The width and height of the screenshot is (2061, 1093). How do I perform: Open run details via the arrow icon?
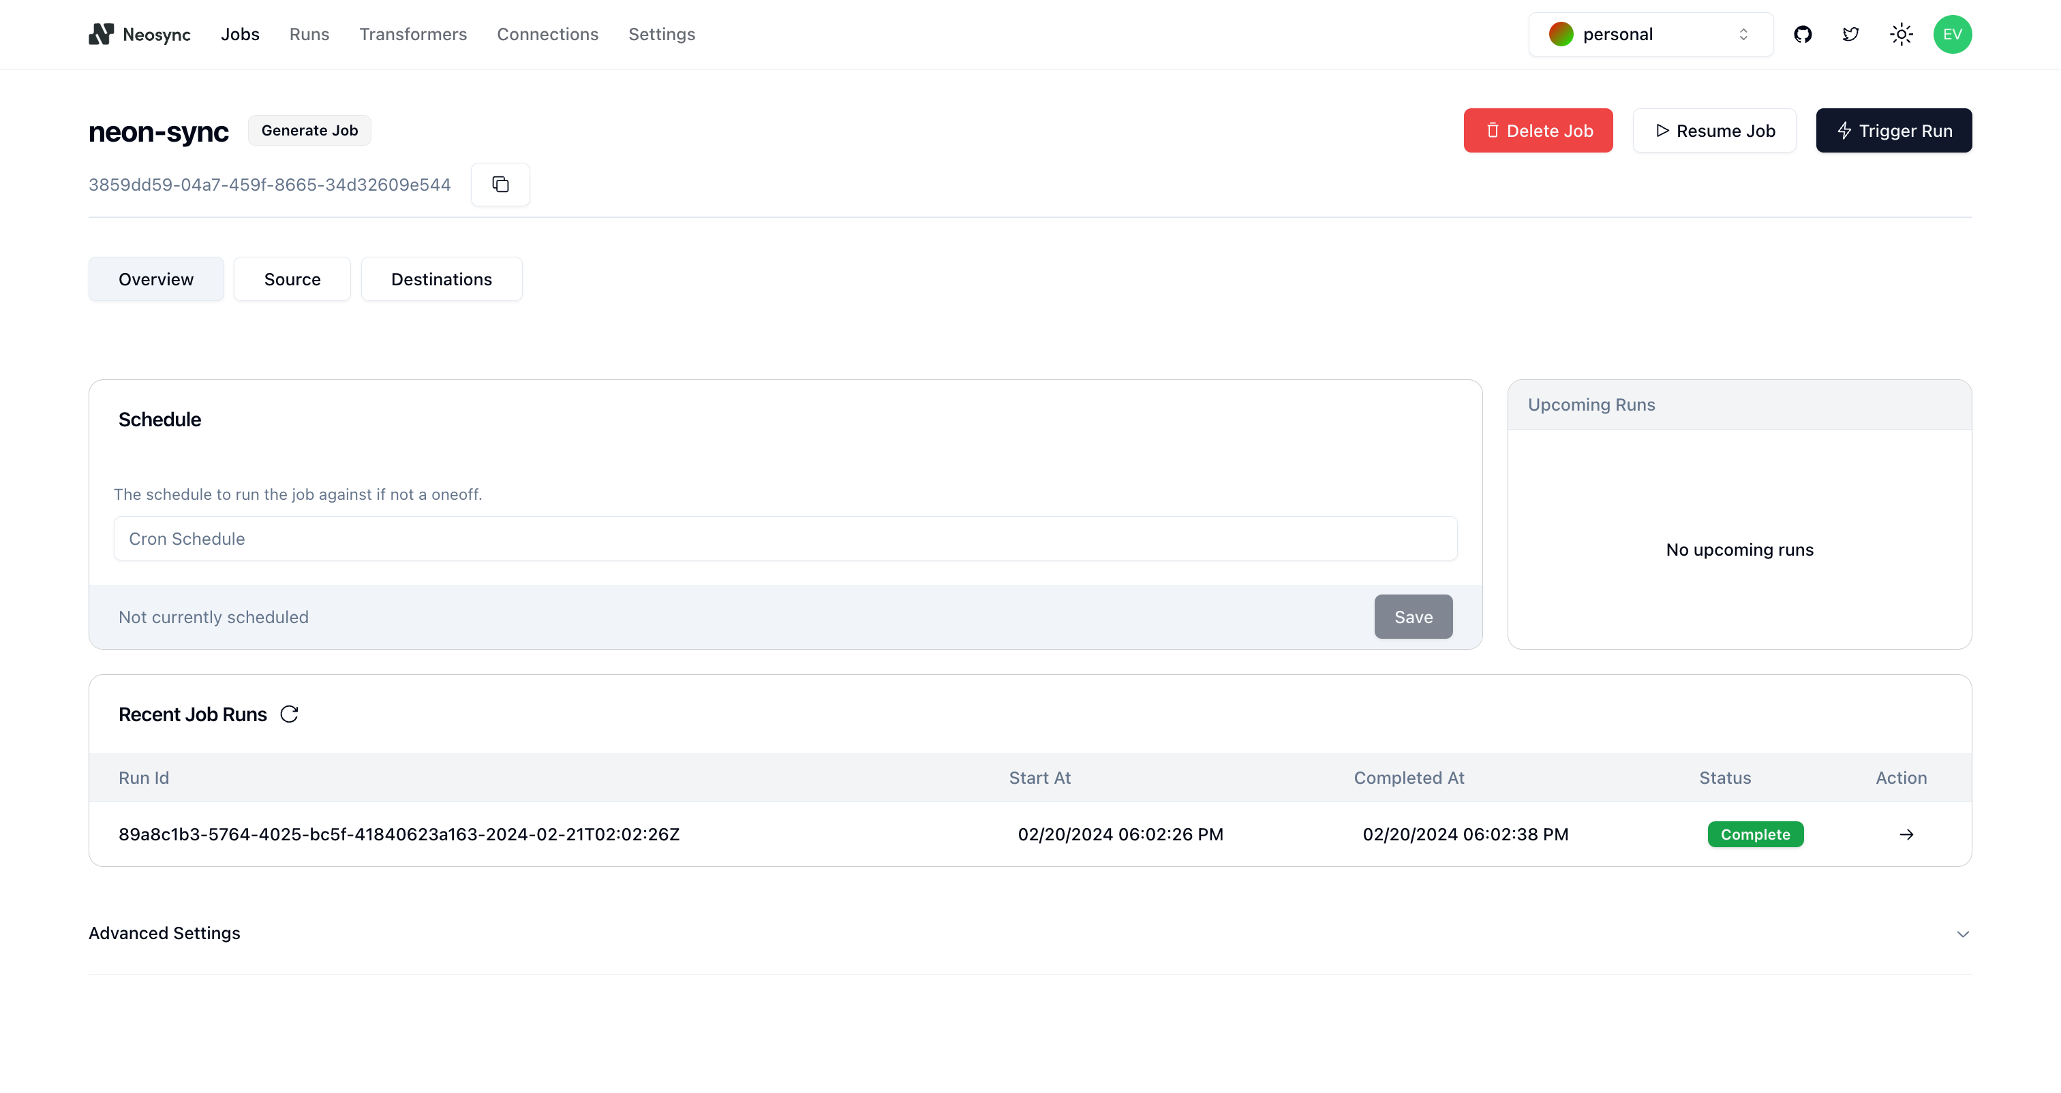1906,835
